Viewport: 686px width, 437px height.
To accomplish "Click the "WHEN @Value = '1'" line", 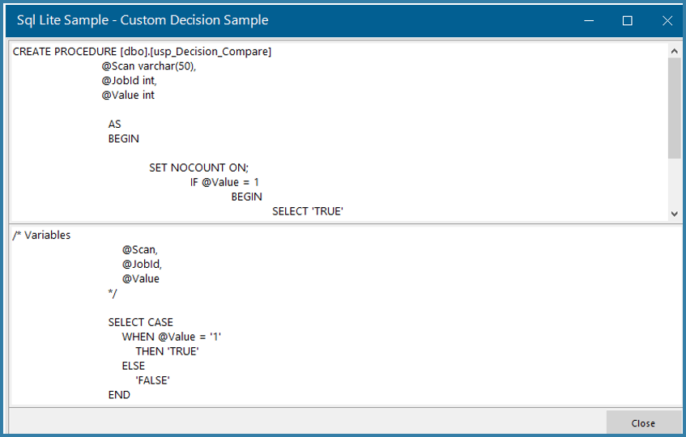I will coord(172,337).
